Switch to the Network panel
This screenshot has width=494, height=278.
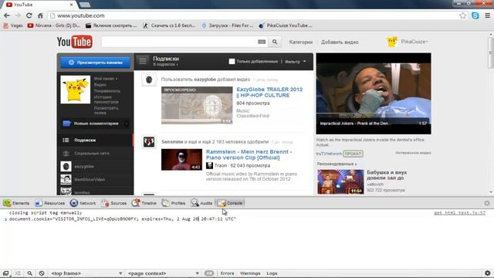tap(83, 203)
